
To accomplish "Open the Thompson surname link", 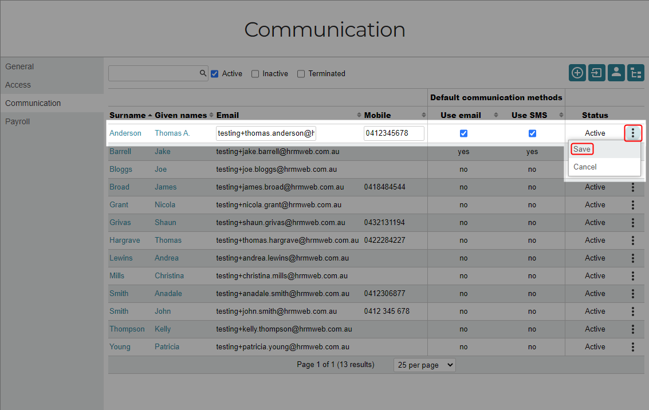I will pos(127,329).
